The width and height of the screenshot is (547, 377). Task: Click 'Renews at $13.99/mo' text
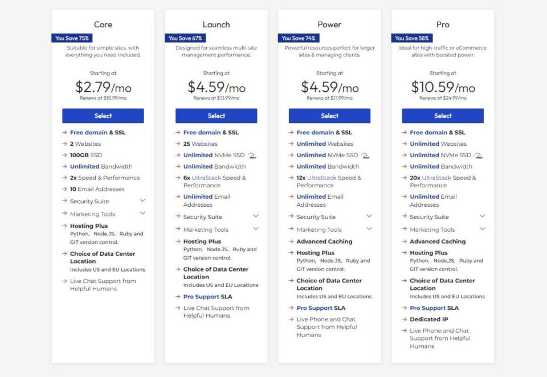coord(217,98)
